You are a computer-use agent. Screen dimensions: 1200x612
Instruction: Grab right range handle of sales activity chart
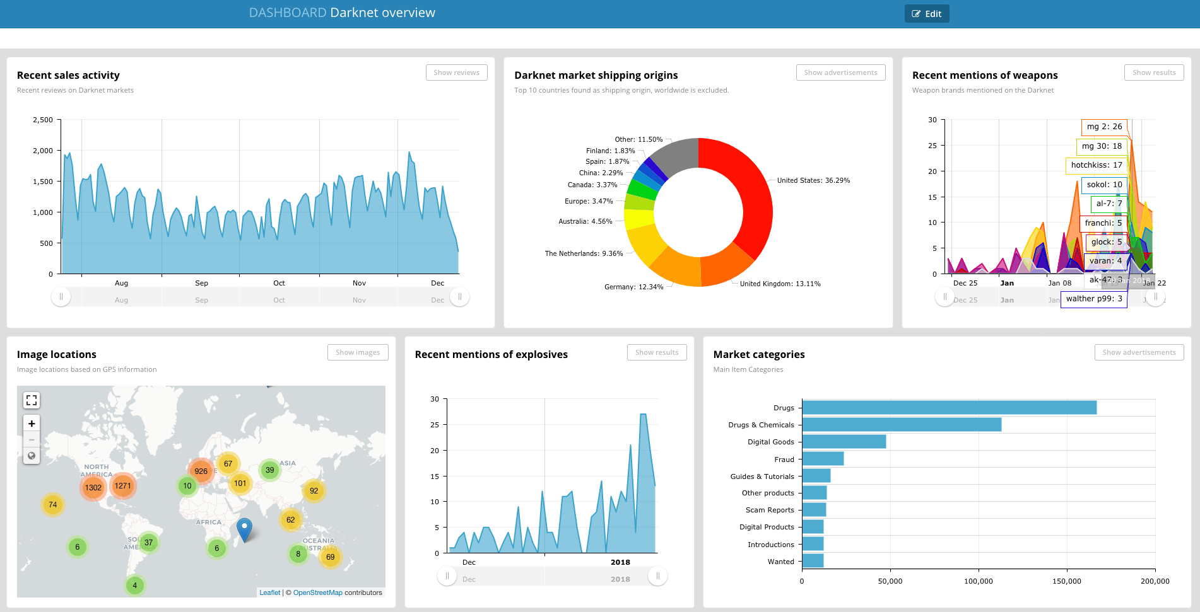click(460, 297)
